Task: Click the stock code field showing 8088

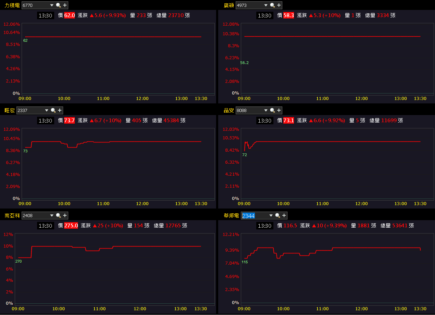Action: pos(249,110)
